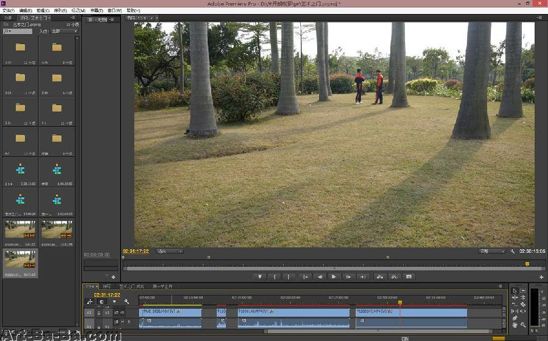Open the playback resolution dropdown
The width and height of the screenshot is (548, 341).
[x=492, y=251]
